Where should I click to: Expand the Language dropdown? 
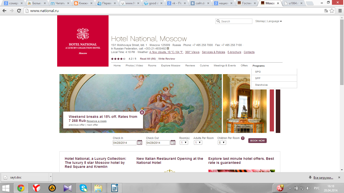click(x=274, y=21)
